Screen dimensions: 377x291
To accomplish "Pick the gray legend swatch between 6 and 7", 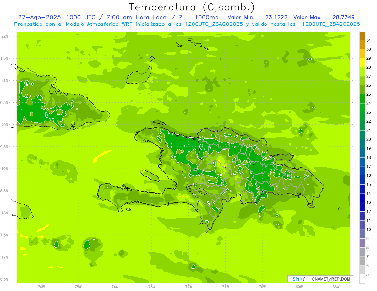I will 362,261.
